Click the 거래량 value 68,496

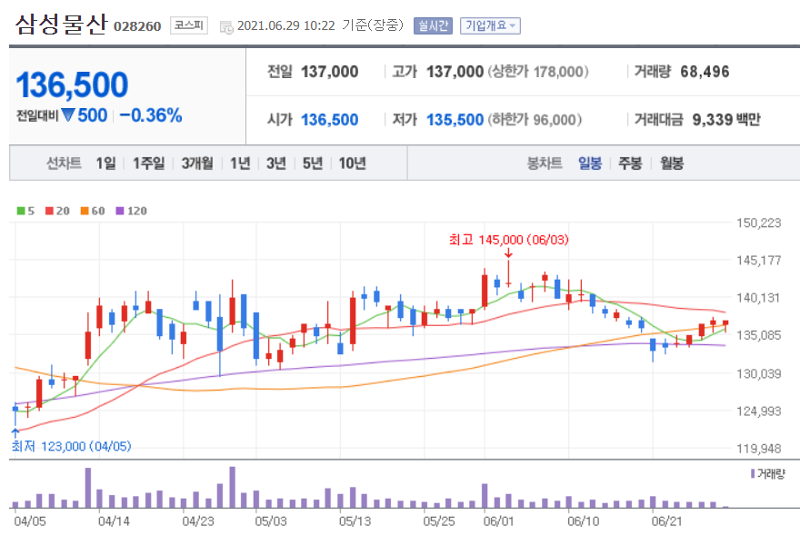705,72
